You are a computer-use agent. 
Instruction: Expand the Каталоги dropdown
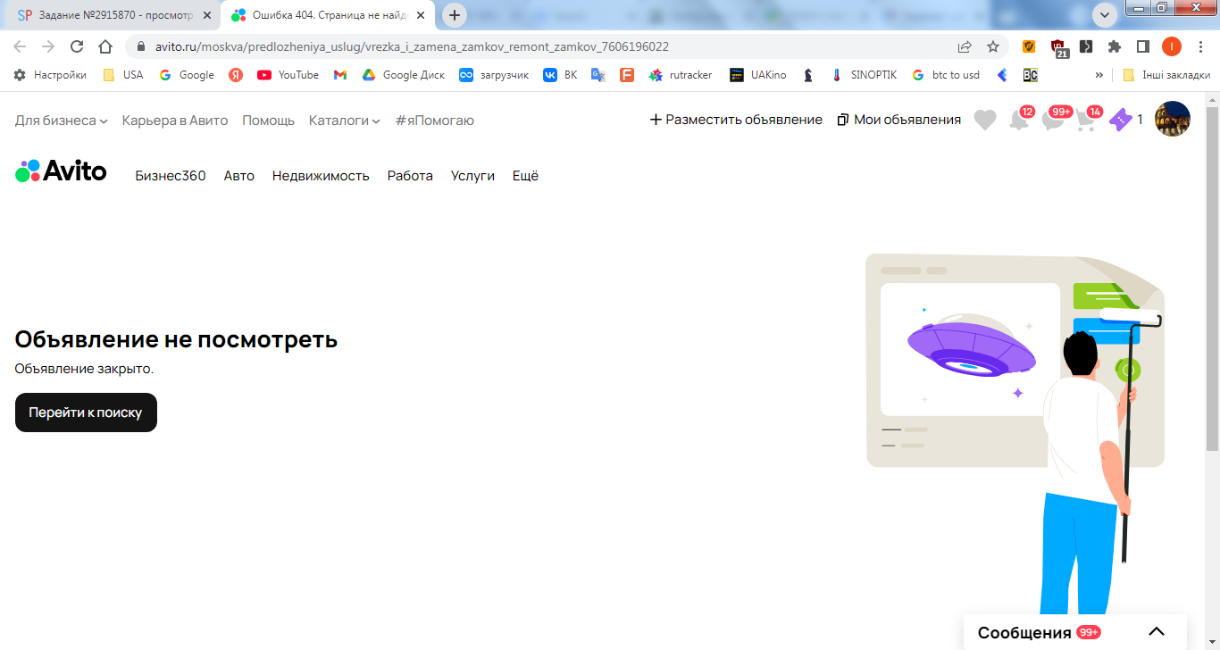pyautogui.click(x=344, y=120)
